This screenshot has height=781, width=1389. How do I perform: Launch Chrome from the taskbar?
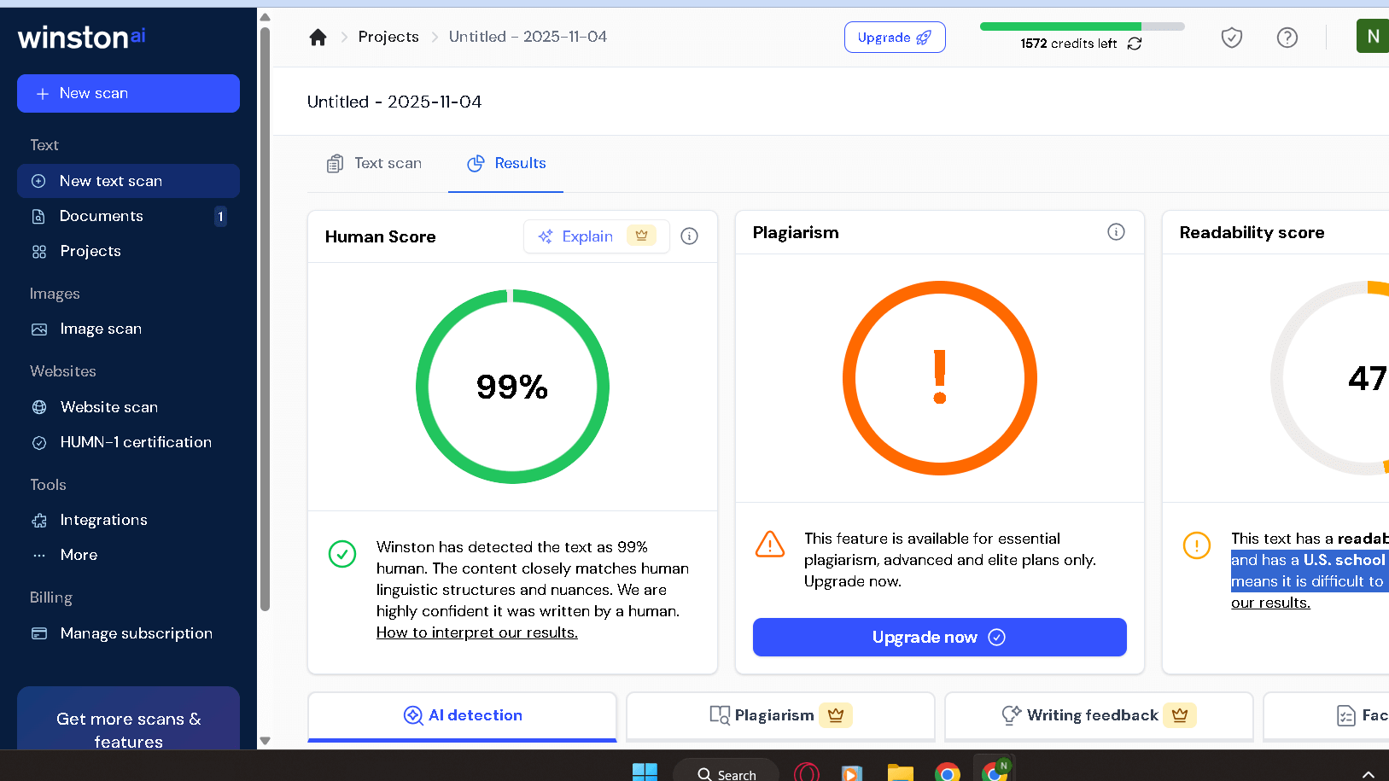(x=947, y=772)
